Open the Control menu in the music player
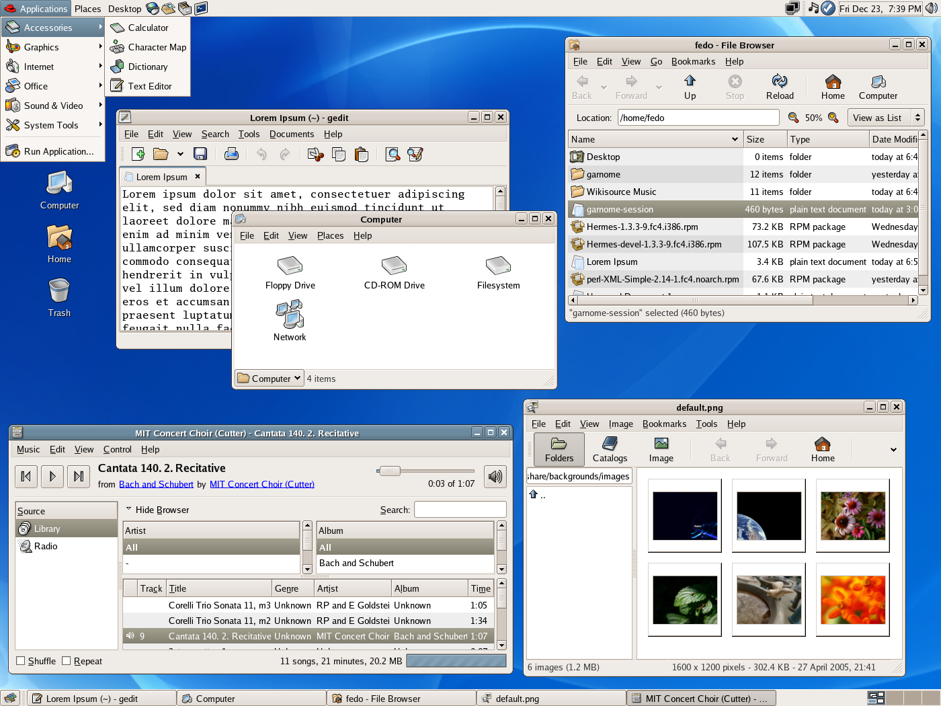 (118, 449)
